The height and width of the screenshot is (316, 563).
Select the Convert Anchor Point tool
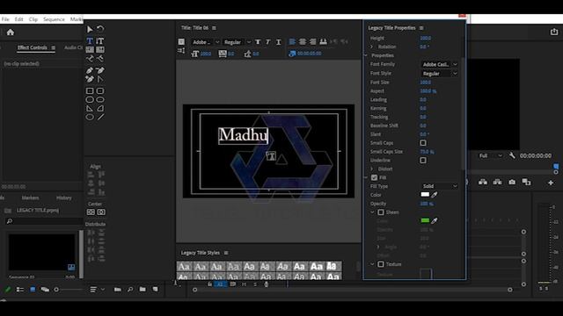(100, 79)
